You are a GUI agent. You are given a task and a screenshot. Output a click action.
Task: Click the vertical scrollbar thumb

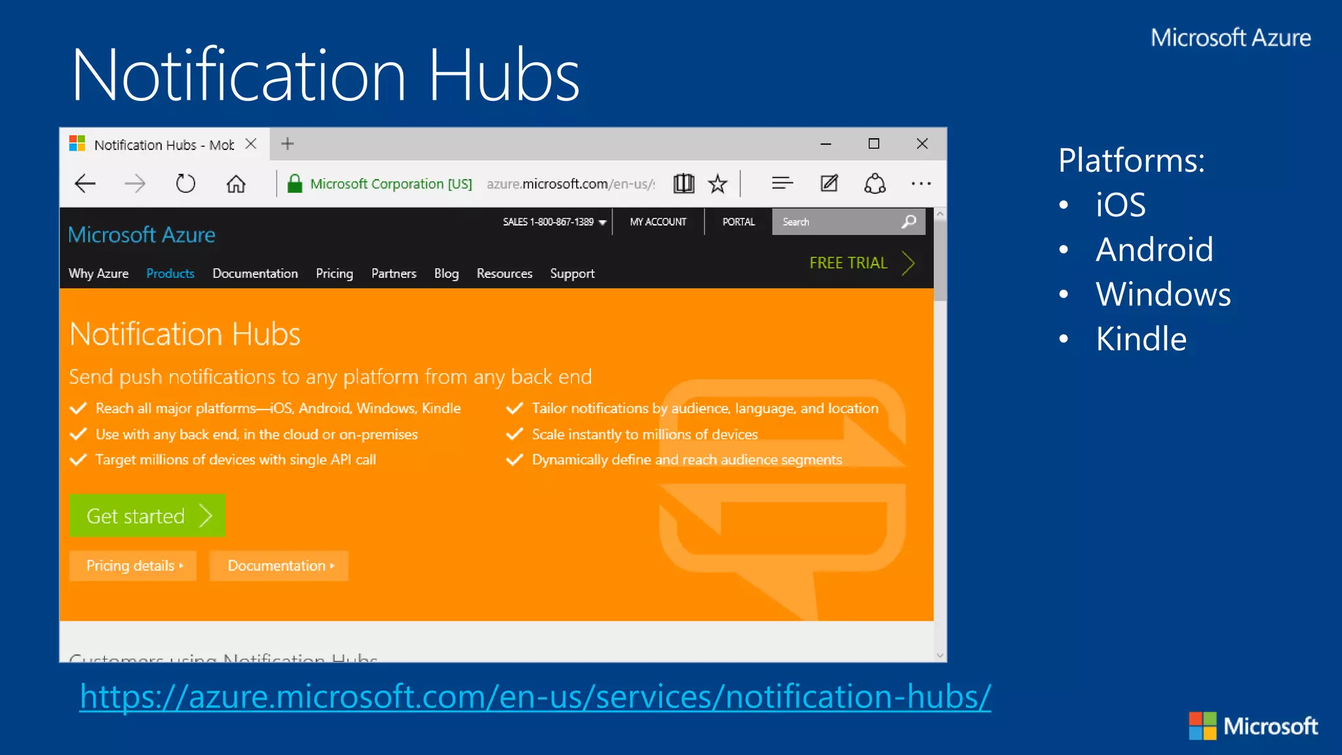click(x=940, y=261)
